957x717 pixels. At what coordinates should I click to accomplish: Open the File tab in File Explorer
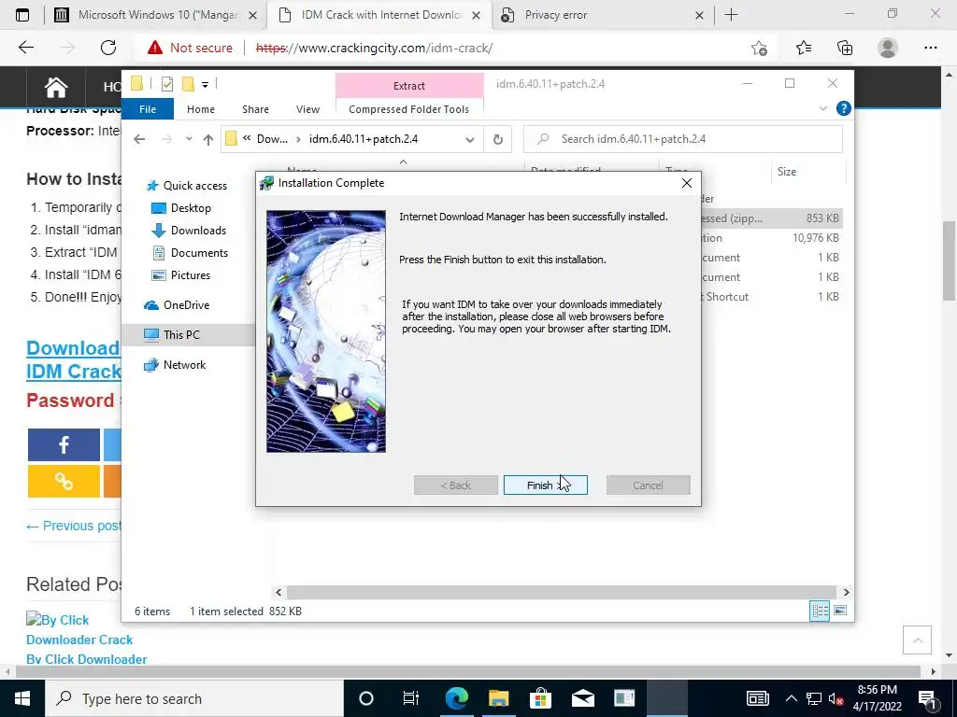[x=148, y=109]
